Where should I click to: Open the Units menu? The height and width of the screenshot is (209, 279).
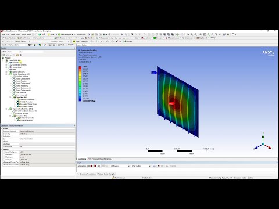click(x=18, y=34)
